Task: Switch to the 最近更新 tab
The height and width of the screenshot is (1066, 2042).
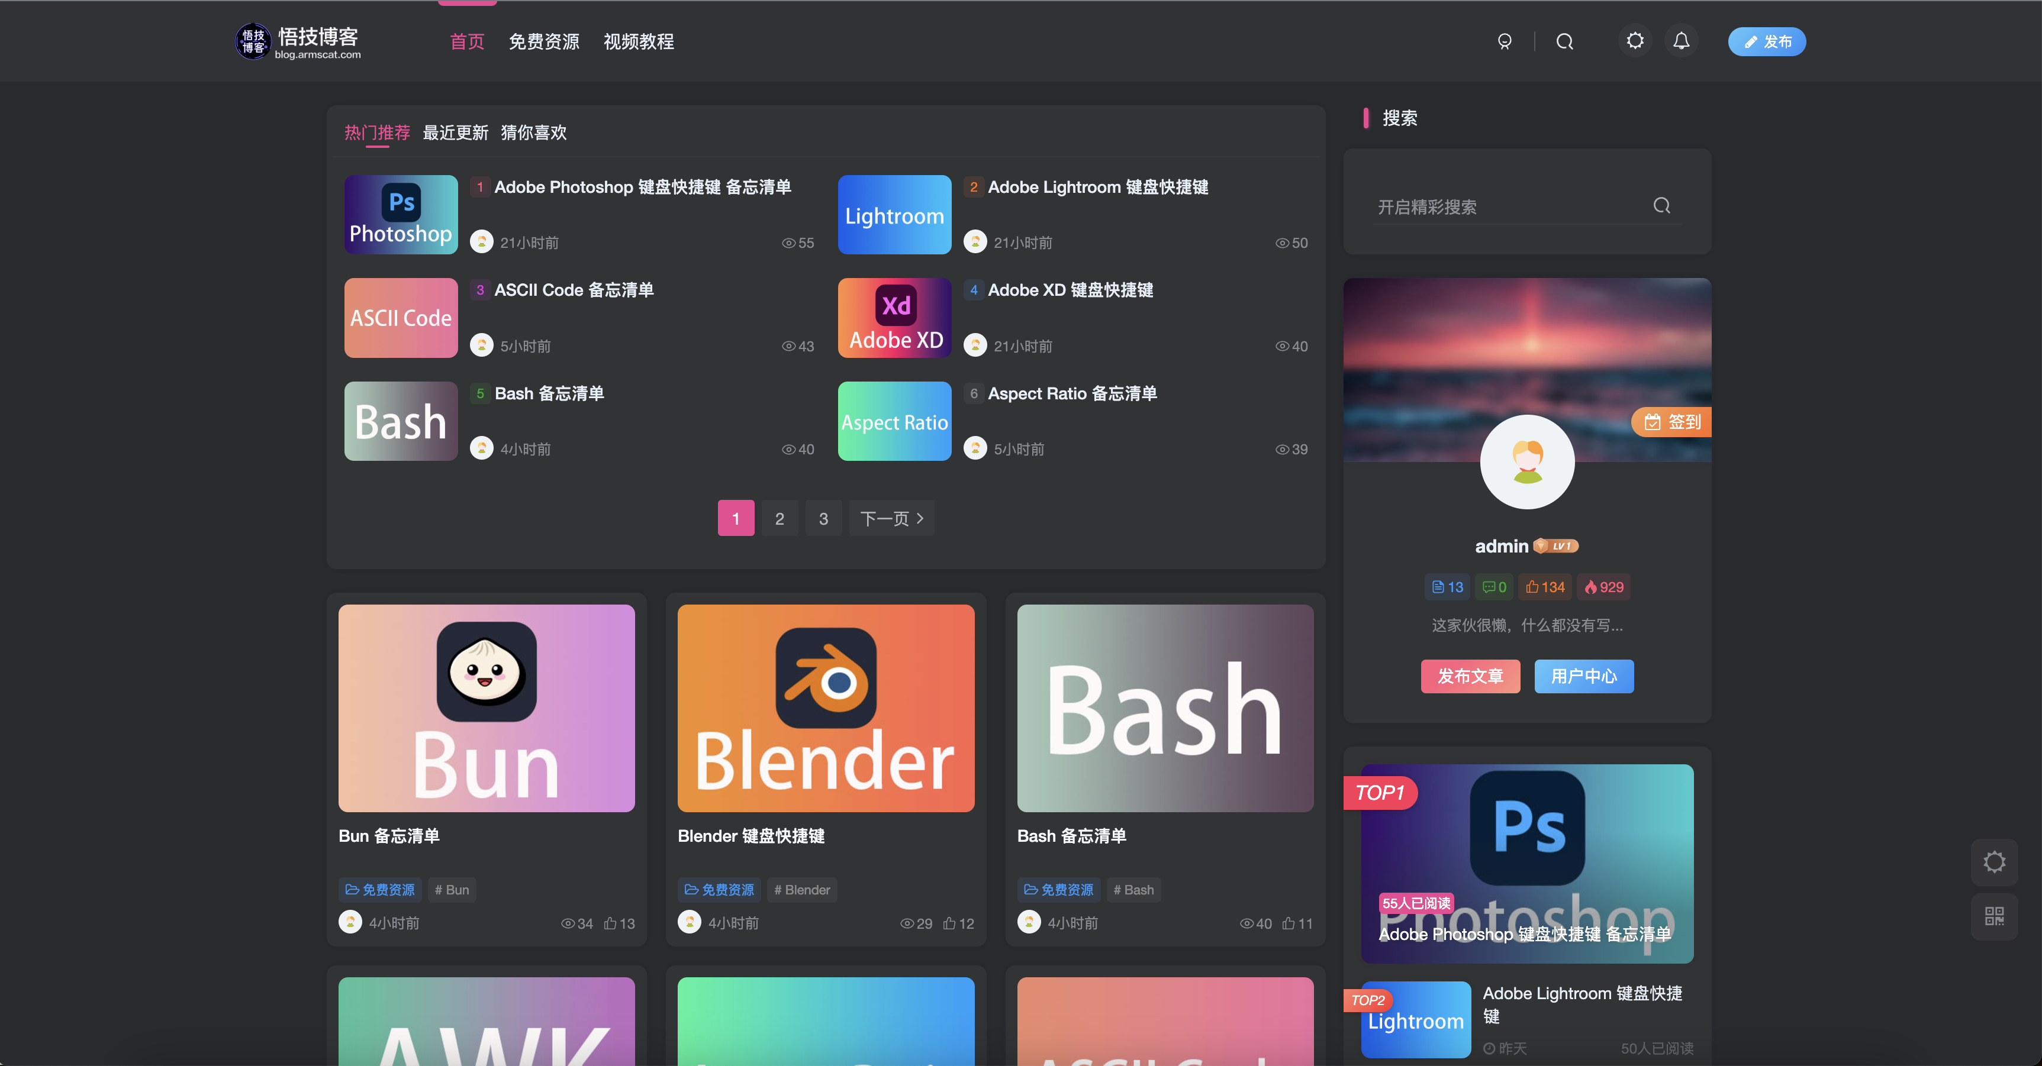Action: [x=455, y=133]
